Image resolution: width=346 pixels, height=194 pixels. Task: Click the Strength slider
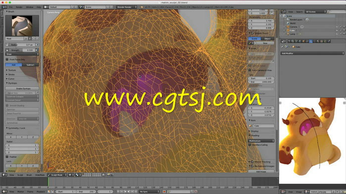tap(22, 50)
